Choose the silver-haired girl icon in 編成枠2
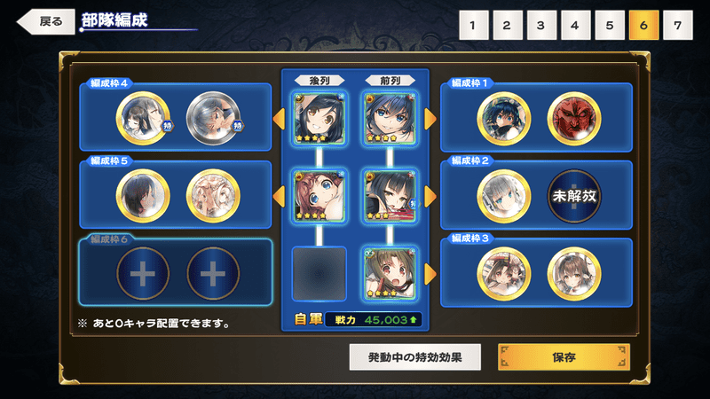Viewport: 710px width, 399px height. tap(503, 196)
